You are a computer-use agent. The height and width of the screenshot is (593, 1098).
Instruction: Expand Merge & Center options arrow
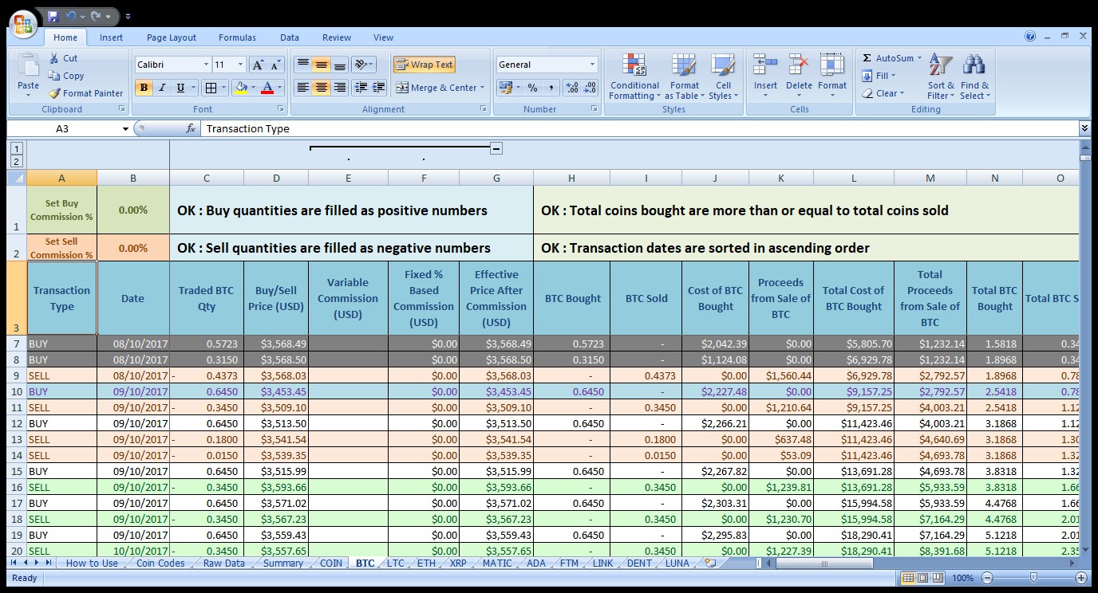pyautogui.click(x=484, y=88)
